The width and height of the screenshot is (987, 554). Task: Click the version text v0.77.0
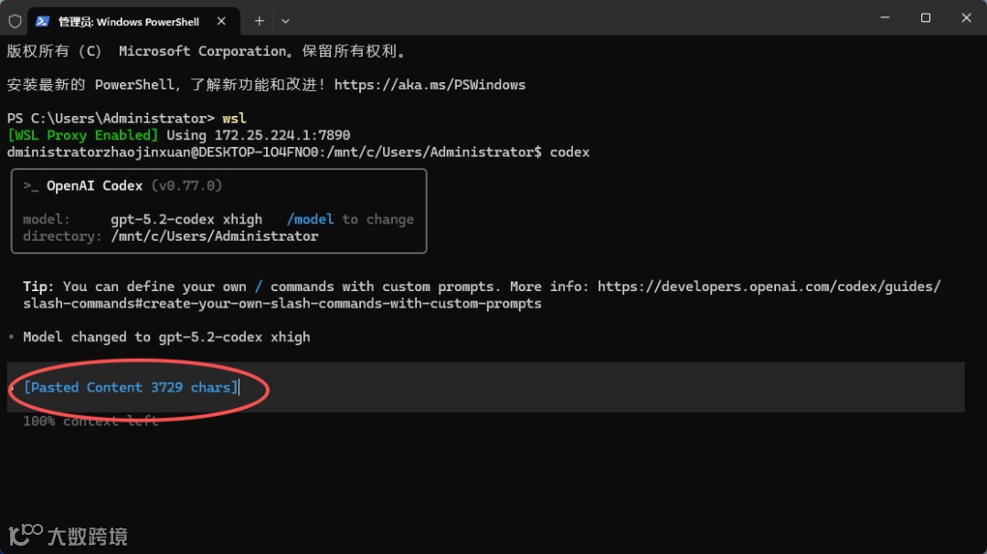(x=187, y=186)
